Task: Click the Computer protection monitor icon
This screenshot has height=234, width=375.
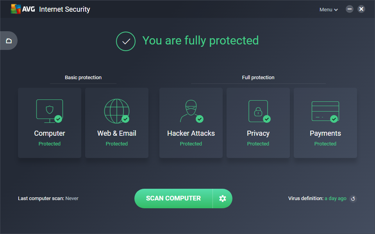Action: tap(49, 110)
